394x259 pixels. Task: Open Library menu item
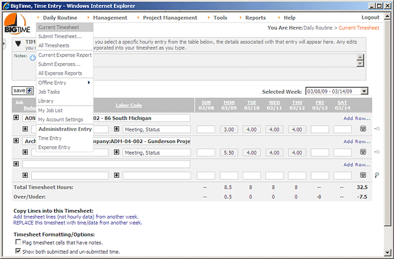coord(65,101)
